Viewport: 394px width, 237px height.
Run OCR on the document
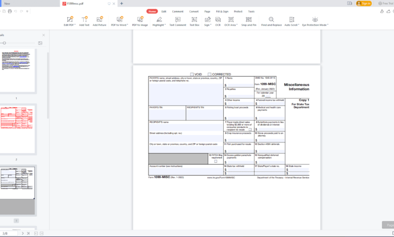218,21
